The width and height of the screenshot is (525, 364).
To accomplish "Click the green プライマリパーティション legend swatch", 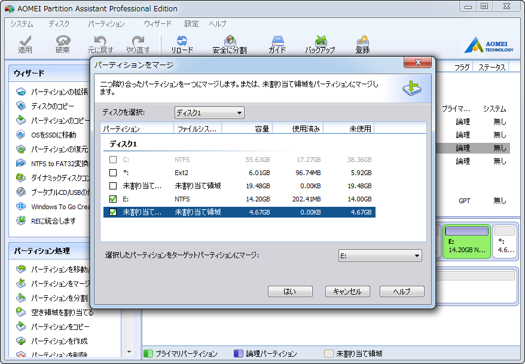I will tap(148, 354).
